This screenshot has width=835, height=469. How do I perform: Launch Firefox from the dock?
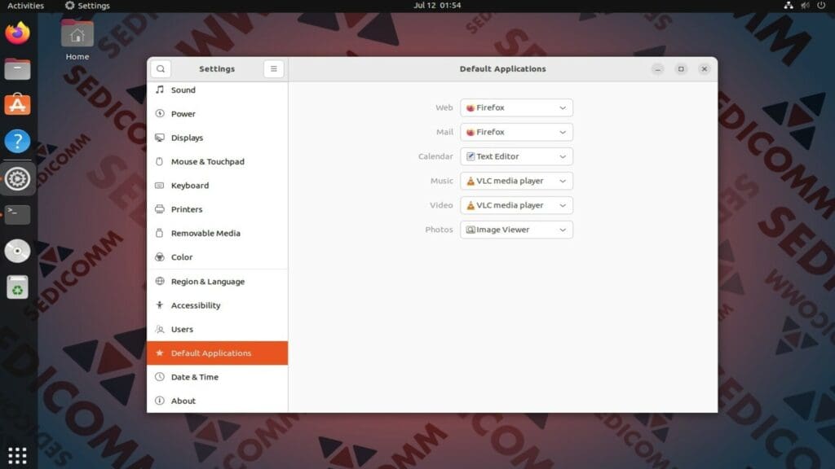(18, 33)
